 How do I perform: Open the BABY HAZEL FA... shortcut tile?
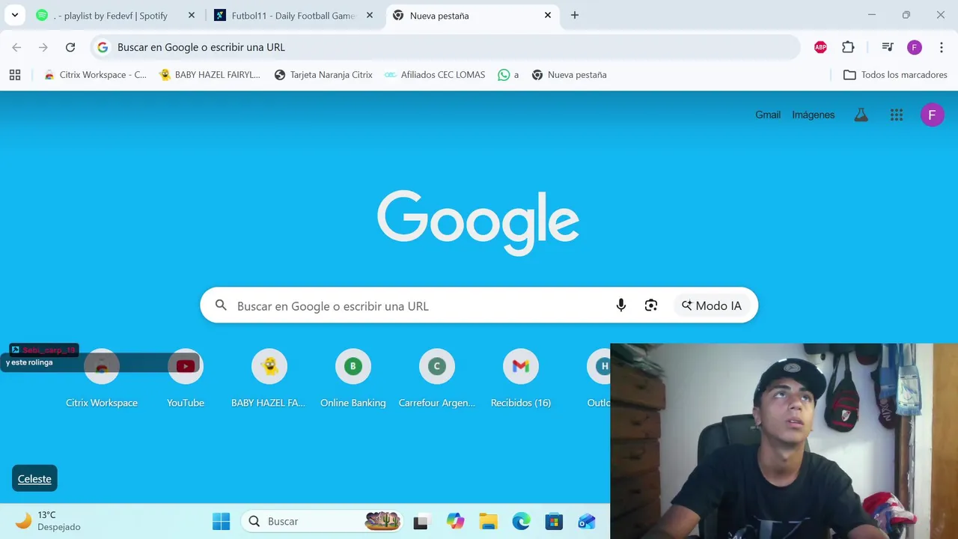pos(269,379)
